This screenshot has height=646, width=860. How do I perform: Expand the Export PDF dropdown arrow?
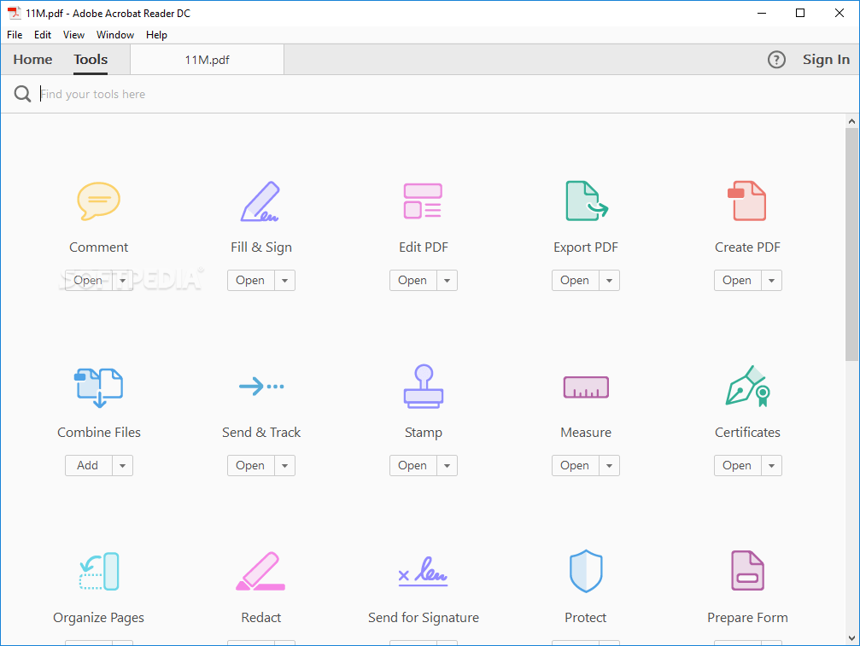610,281
